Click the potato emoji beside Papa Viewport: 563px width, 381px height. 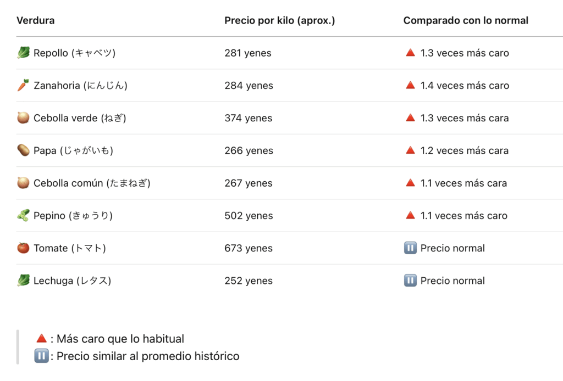23,150
